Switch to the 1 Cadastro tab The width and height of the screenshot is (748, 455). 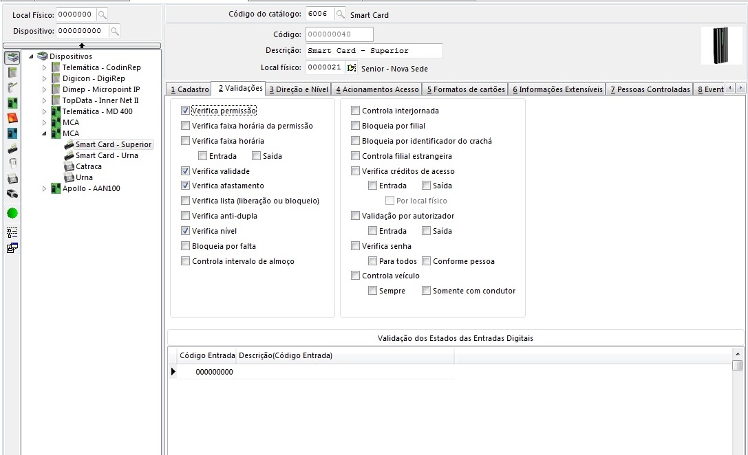[189, 89]
